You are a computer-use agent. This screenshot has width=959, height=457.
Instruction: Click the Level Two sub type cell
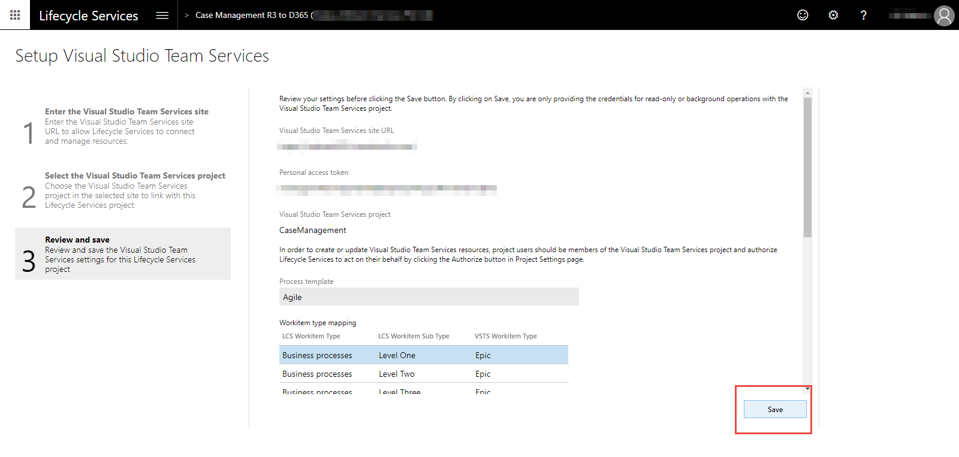[397, 374]
